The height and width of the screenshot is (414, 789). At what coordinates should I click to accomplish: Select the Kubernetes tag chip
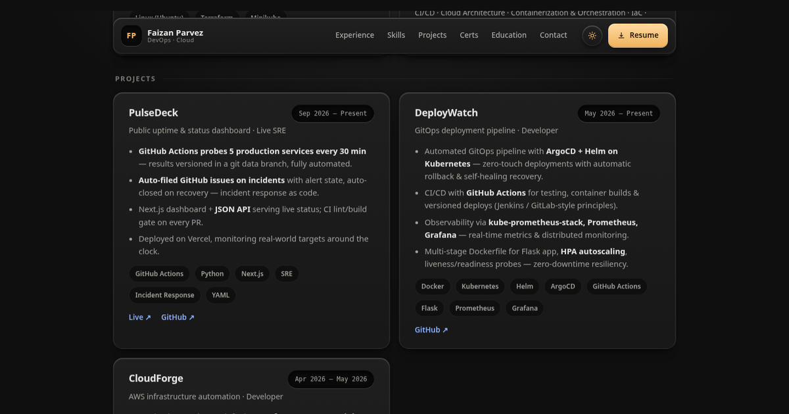point(480,287)
